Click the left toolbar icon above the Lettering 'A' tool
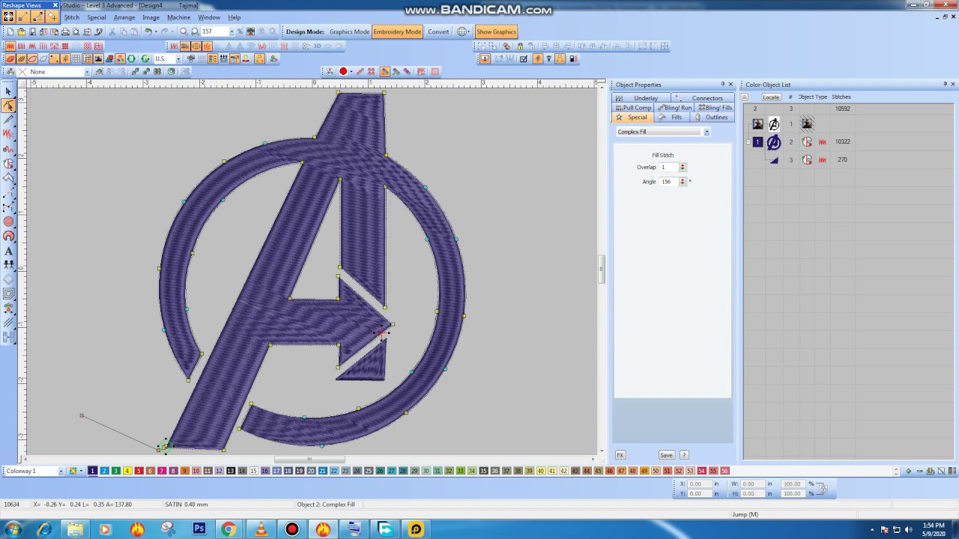 point(8,236)
